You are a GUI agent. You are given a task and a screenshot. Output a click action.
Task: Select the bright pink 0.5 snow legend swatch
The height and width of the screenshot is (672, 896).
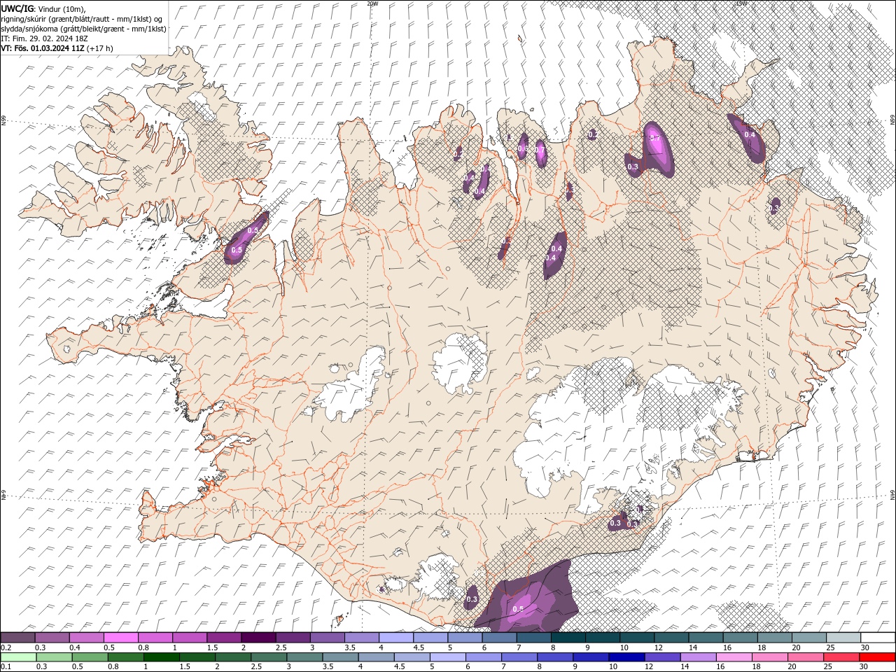[121, 638]
